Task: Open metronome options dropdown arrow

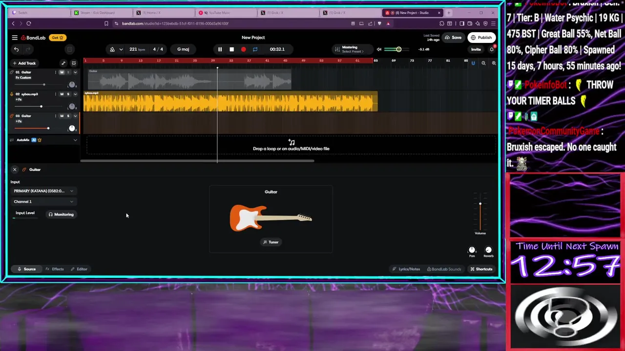Action: point(121,49)
